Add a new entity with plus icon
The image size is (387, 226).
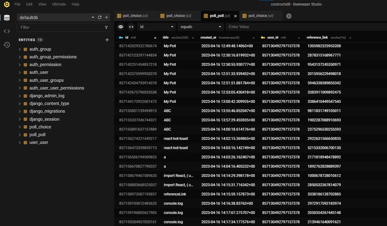click(x=107, y=40)
